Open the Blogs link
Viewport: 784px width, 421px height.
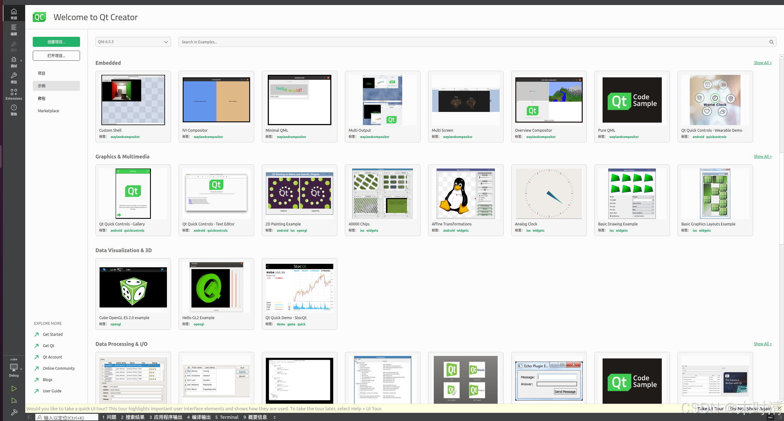[x=48, y=379]
